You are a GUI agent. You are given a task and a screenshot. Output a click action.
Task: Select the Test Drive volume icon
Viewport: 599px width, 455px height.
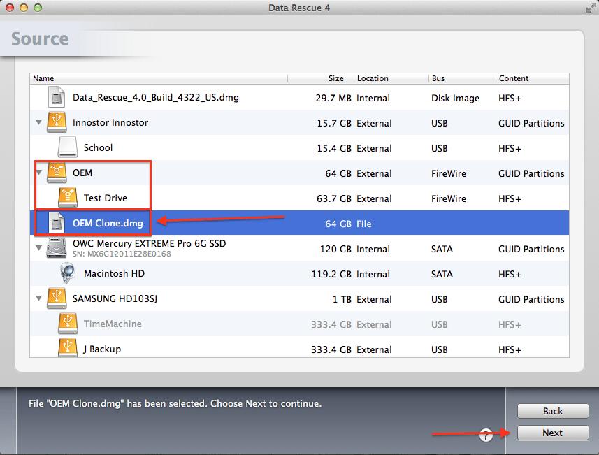point(67,198)
